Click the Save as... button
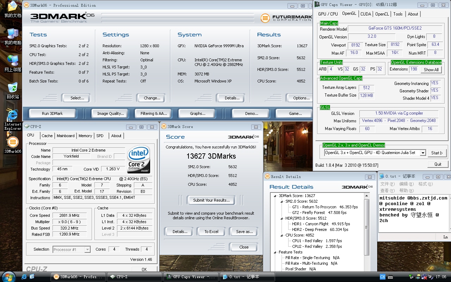The width and height of the screenshot is (451, 282). [244, 232]
